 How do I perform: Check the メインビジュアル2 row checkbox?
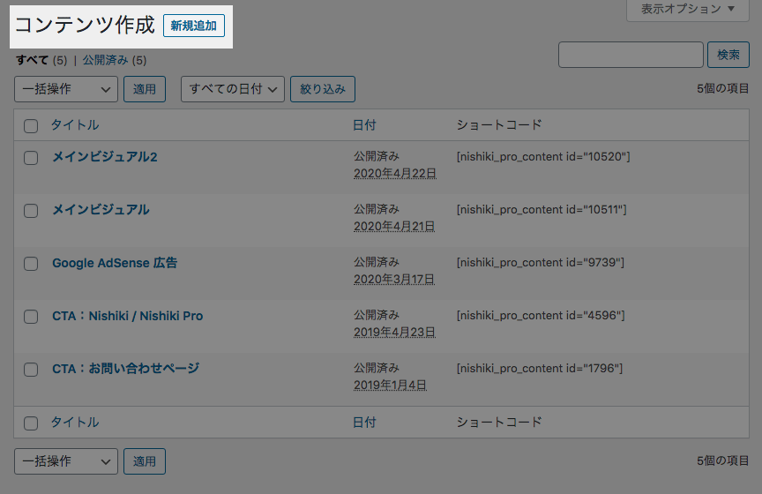pos(31,158)
